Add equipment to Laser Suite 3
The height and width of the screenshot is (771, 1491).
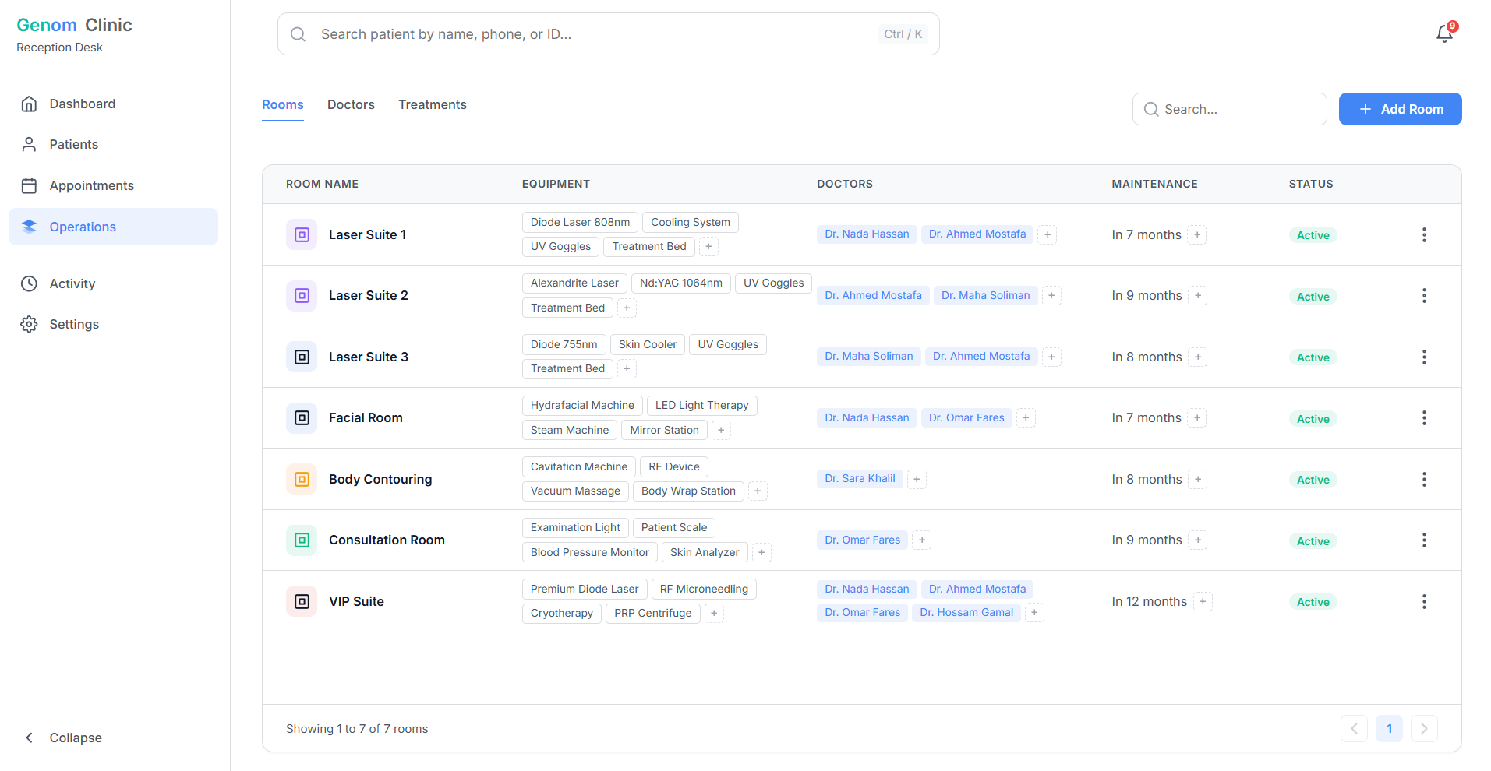tap(627, 368)
